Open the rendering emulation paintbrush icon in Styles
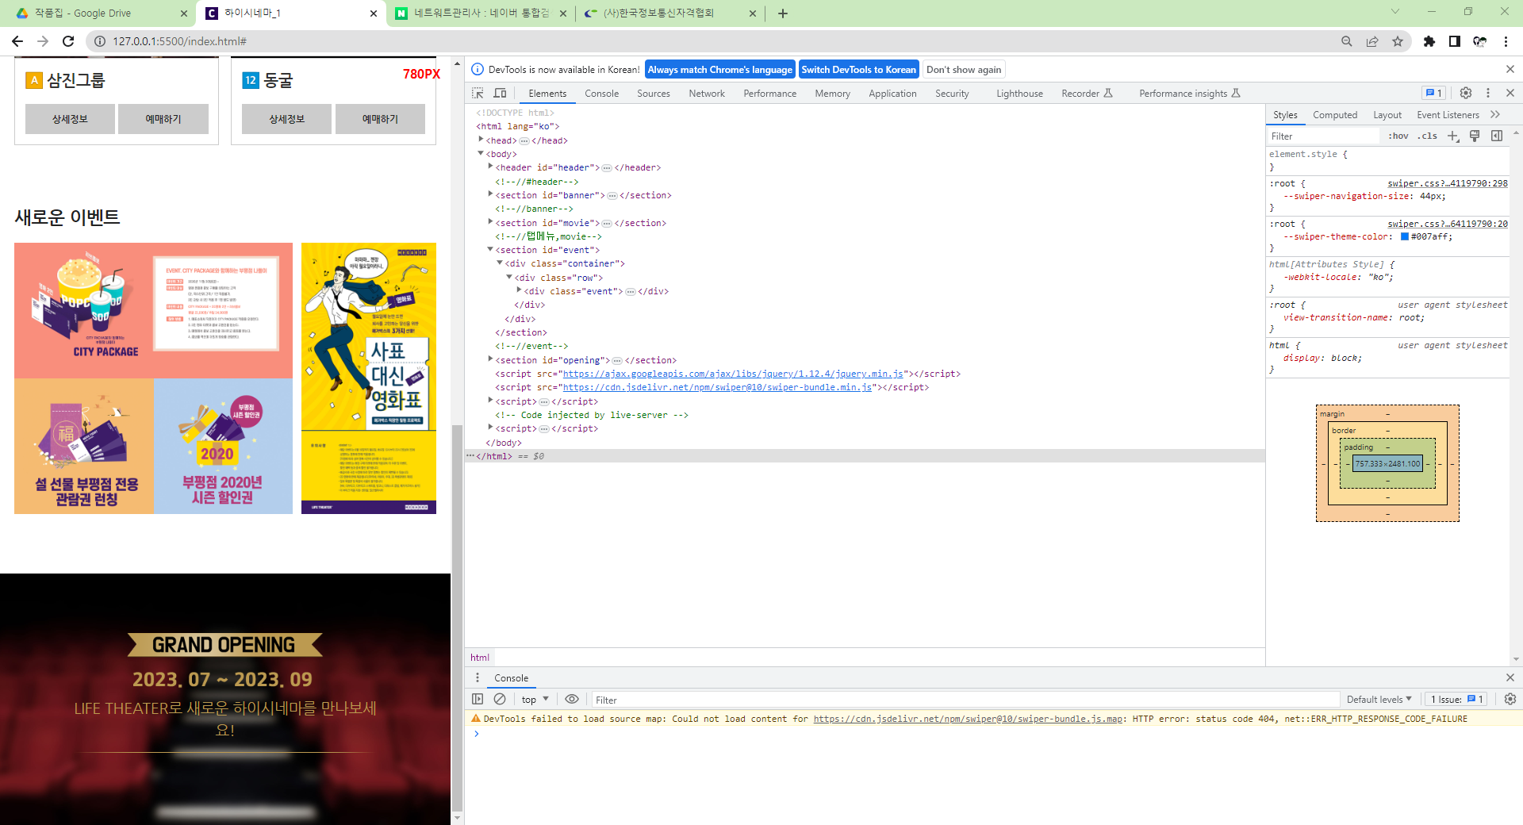1523x825 pixels. click(1475, 136)
